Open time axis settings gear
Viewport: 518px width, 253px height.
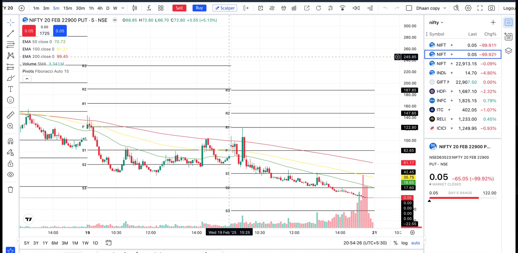(412, 233)
